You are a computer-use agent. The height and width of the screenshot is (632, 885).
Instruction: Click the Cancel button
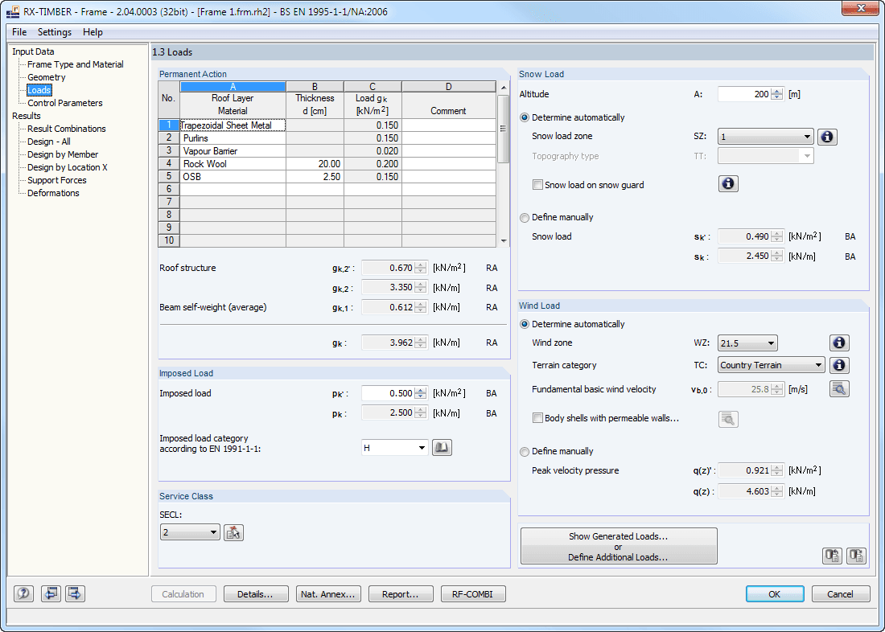[841, 593]
